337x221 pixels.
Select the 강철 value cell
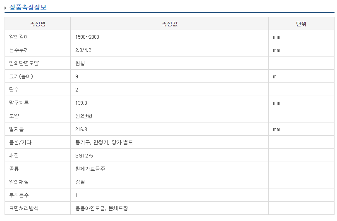[80, 182]
